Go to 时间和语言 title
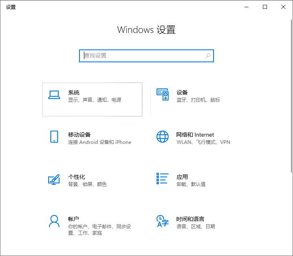 (x=190, y=219)
